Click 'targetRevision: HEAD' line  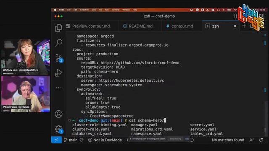pos(103,67)
